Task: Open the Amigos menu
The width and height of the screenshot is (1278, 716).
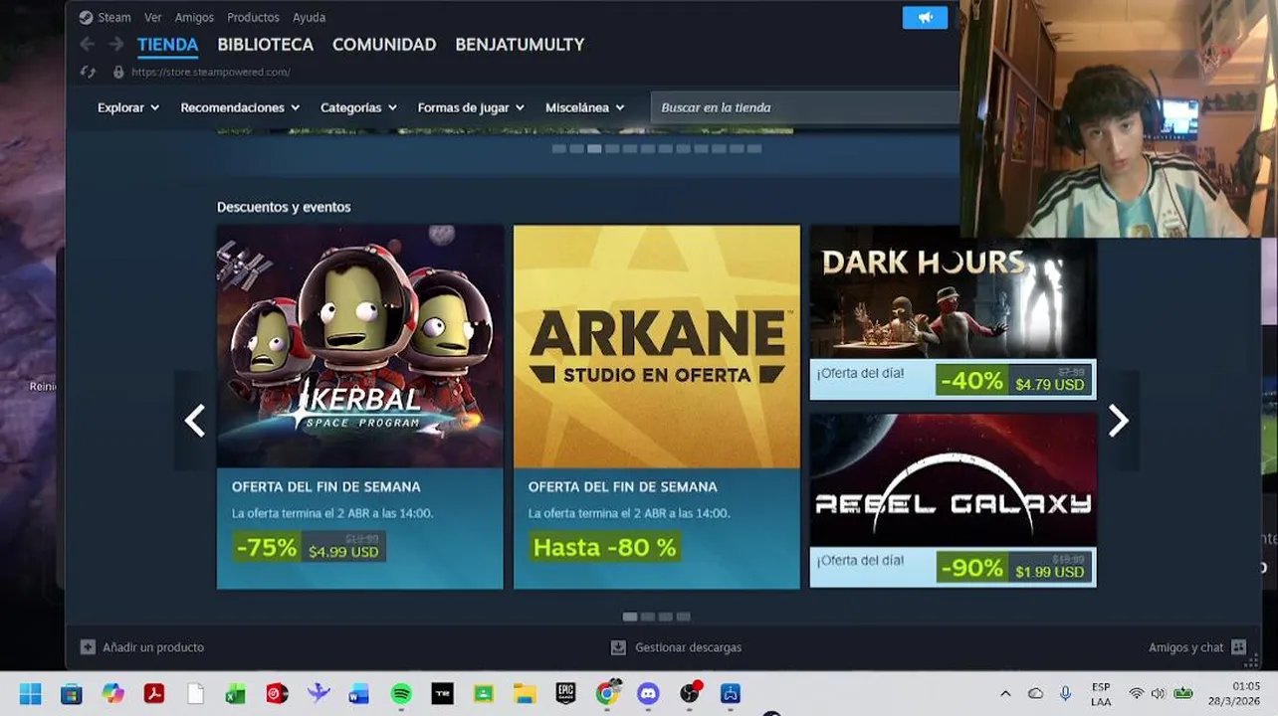Action: coord(194,17)
